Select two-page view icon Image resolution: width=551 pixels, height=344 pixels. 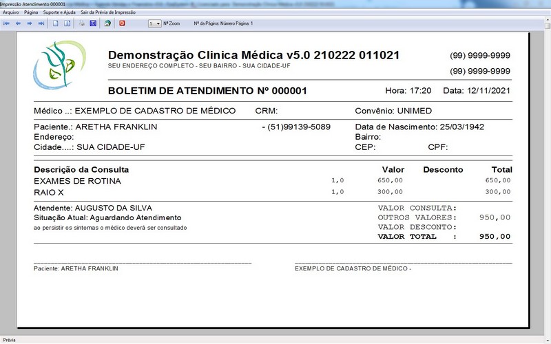[67, 23]
